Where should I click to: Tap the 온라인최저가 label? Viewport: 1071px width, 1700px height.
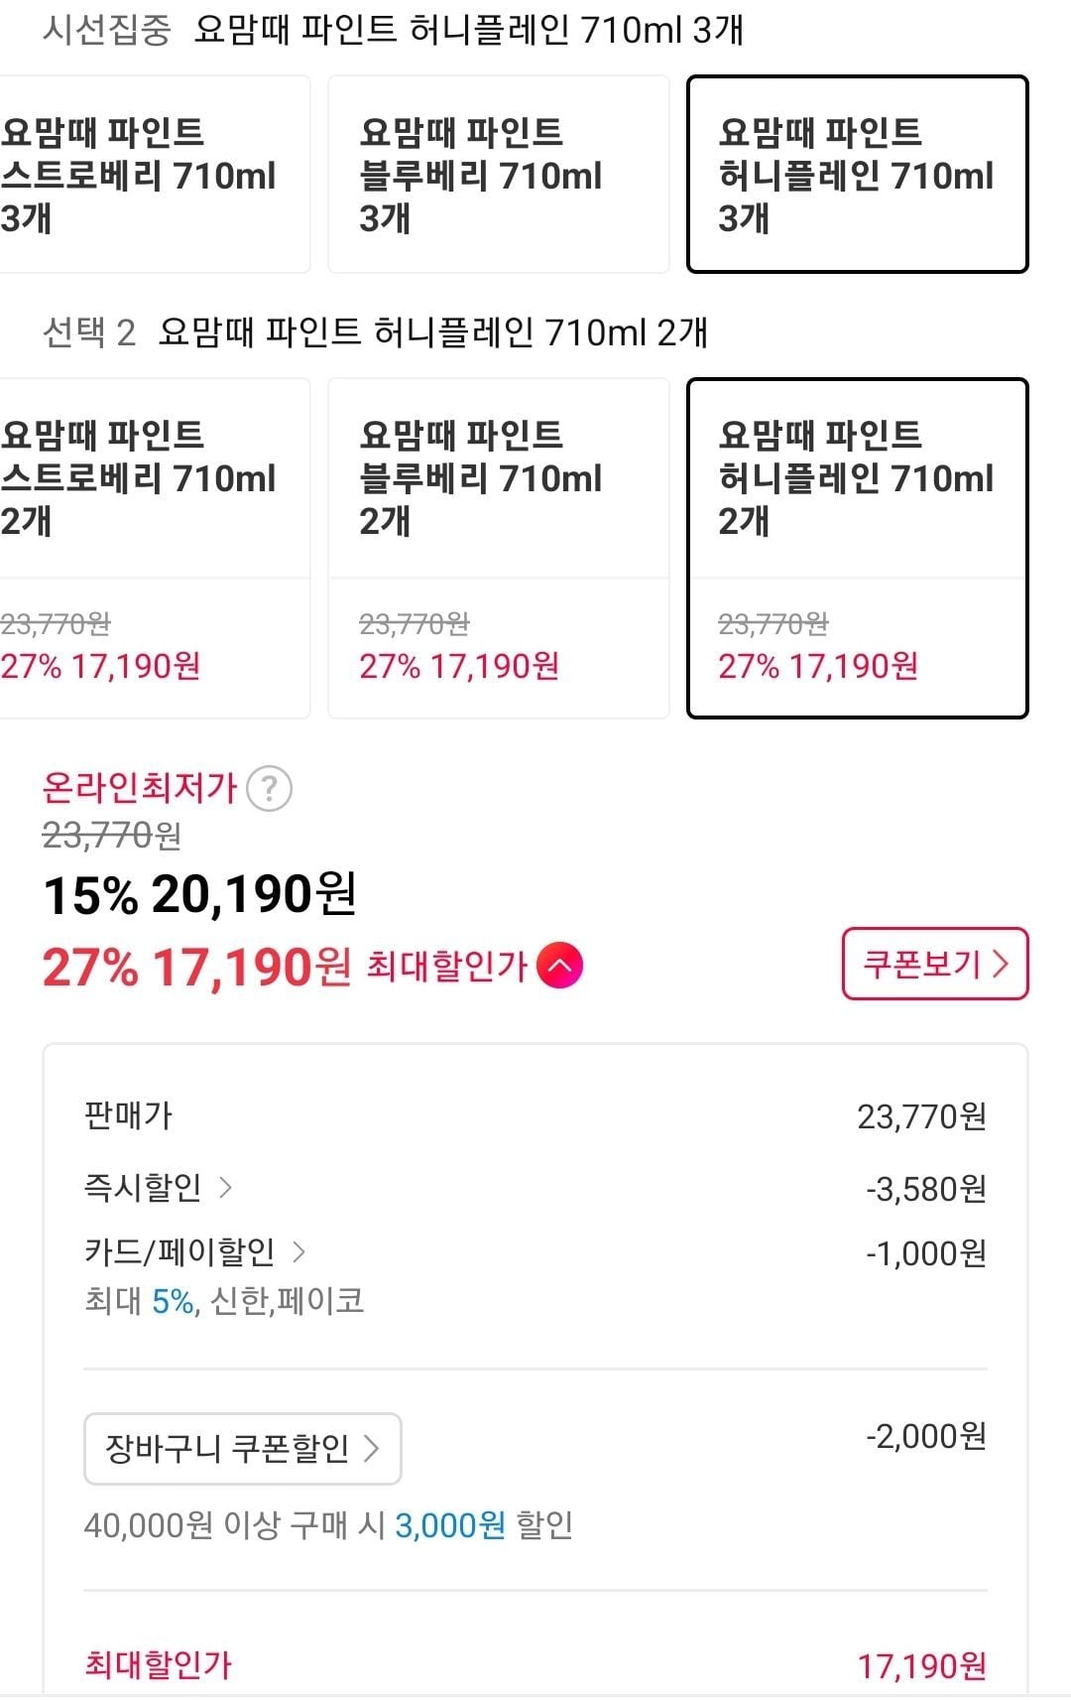(139, 788)
